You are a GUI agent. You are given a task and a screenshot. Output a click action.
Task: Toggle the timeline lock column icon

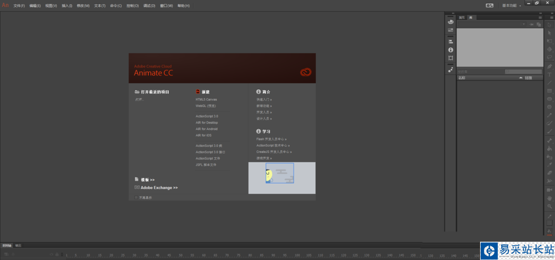pos(57,254)
